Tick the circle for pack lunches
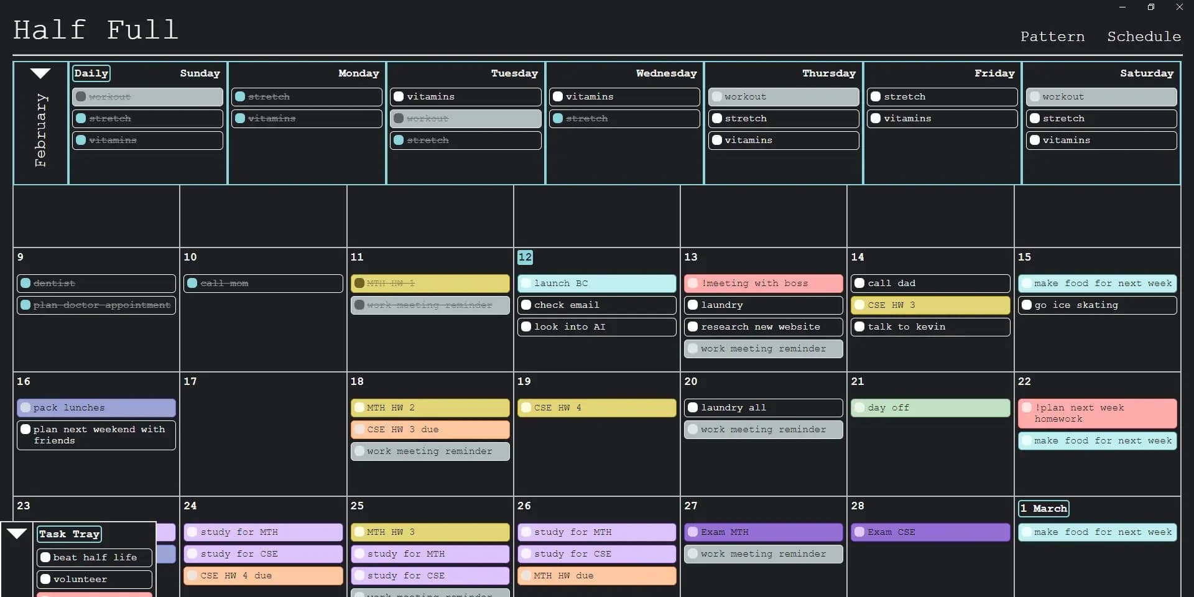1194x597 pixels. (25, 408)
